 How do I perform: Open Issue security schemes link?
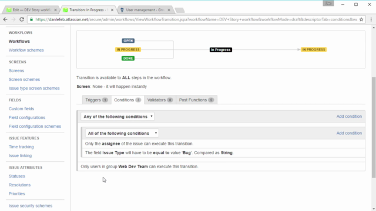point(31,206)
